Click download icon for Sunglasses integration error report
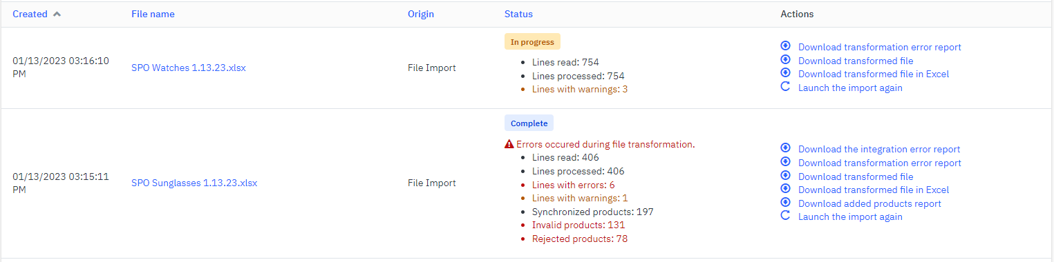 [x=785, y=148]
